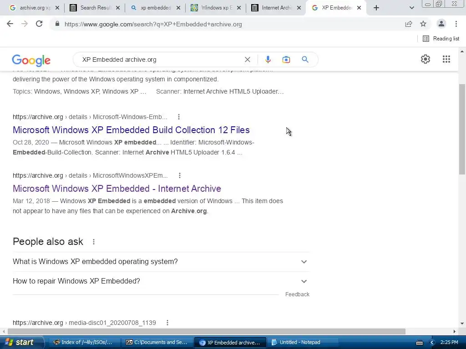The width and height of the screenshot is (466, 349).
Task: Open the tab search dropdown
Action: 411,8
